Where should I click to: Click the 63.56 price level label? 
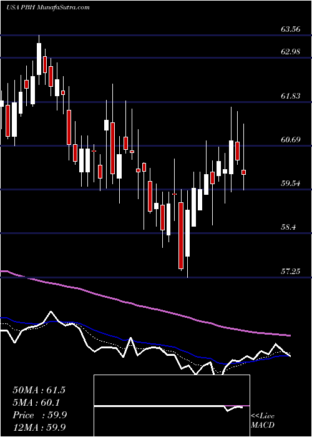(x=291, y=29)
